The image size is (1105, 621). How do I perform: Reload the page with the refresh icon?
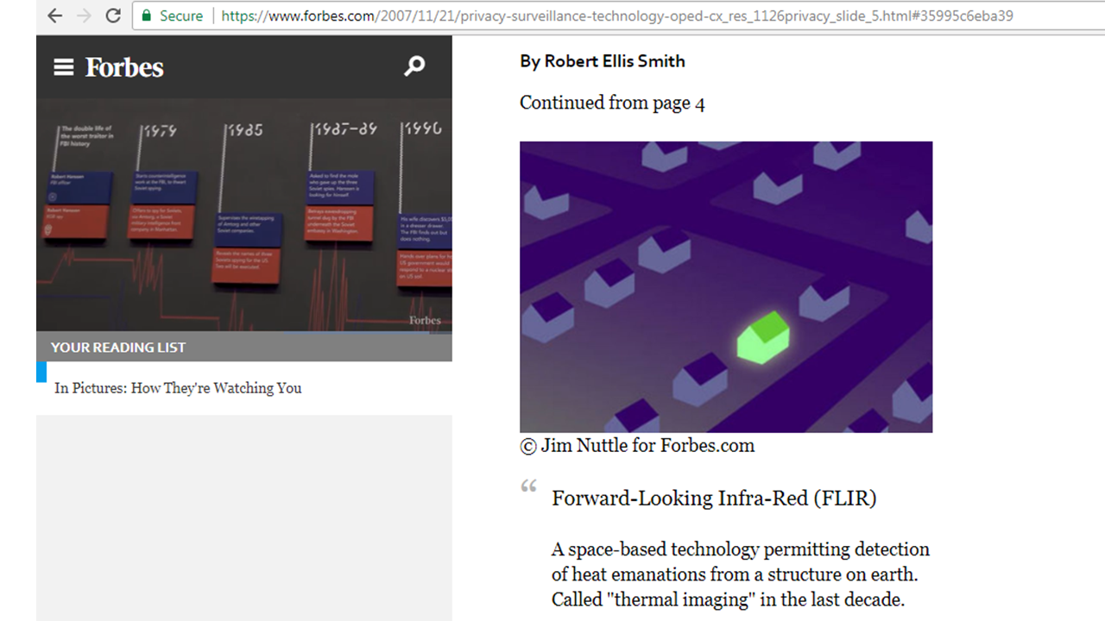(x=113, y=16)
